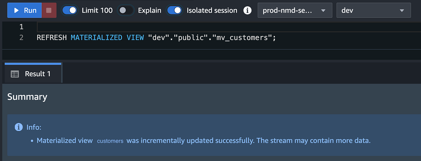Click the Summary heading
Image resolution: width=421 pixels, height=161 pixels.
click(27, 97)
